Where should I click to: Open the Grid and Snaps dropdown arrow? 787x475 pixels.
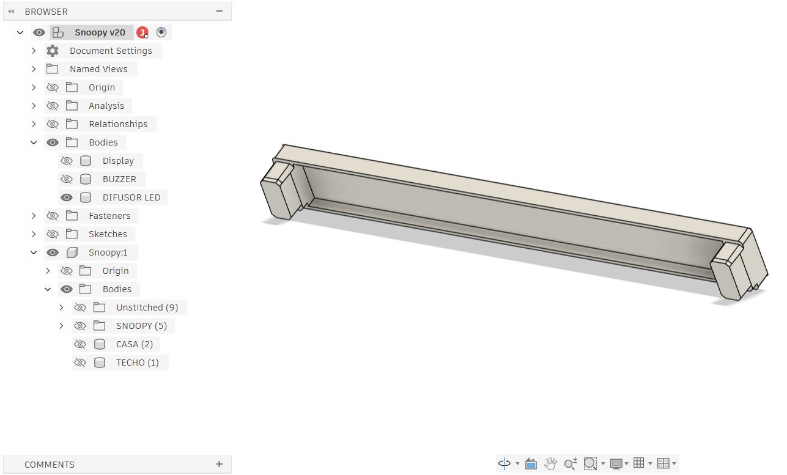coord(650,464)
